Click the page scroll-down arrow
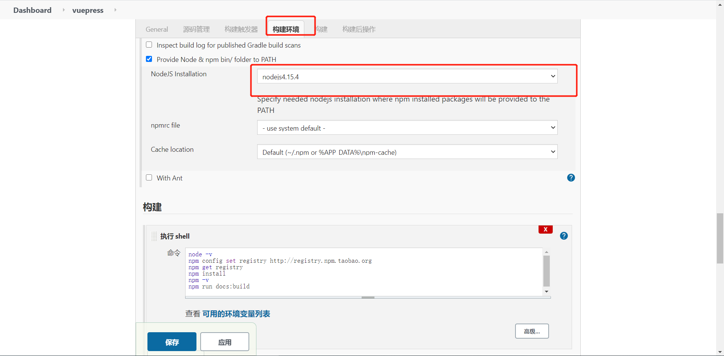Viewport: 724px width, 356px height. point(720,352)
